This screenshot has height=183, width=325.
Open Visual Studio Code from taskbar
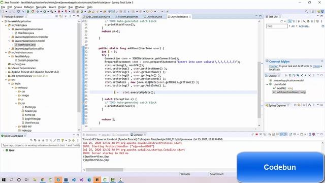(x=74, y=179)
